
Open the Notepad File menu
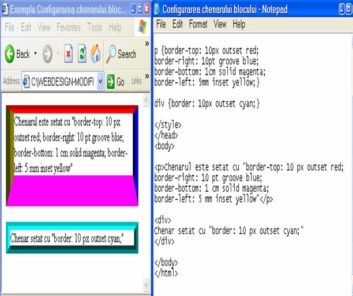point(161,24)
